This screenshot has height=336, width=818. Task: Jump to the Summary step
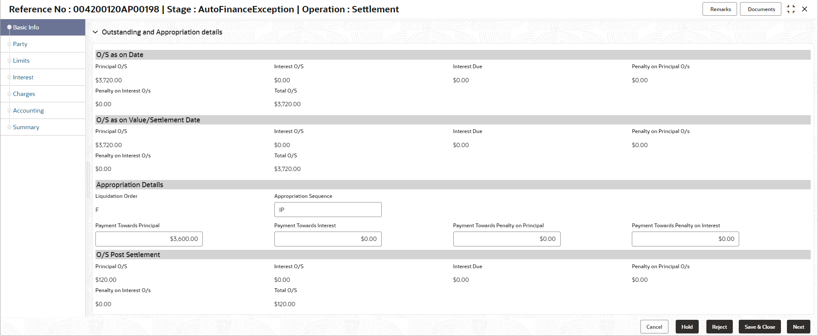26,127
